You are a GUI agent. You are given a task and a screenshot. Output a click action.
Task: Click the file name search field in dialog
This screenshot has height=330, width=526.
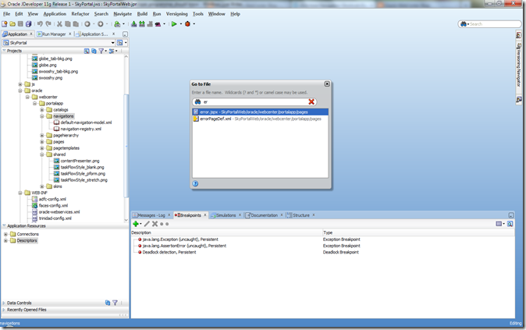click(x=254, y=101)
